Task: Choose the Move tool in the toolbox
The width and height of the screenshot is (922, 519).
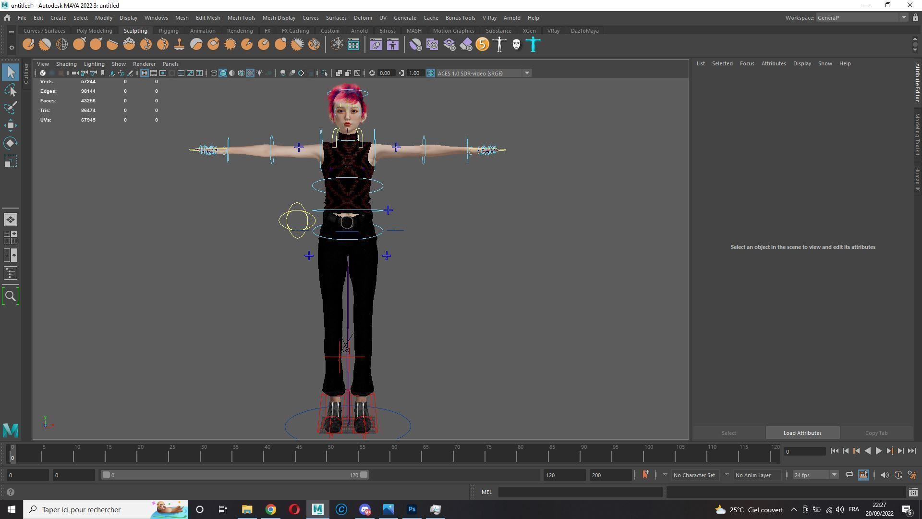Action: 11,125
